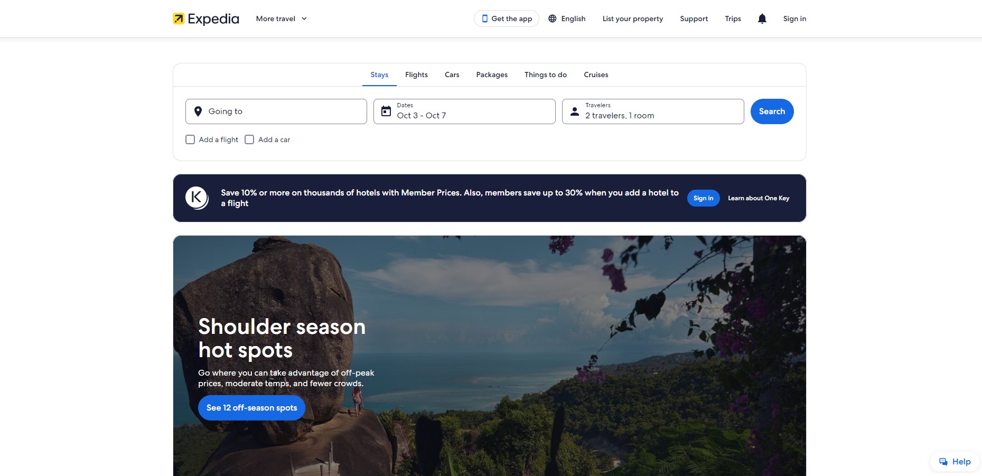Screen dimensions: 982x476
Task: Click the Going to destination field
Action: 276,111
